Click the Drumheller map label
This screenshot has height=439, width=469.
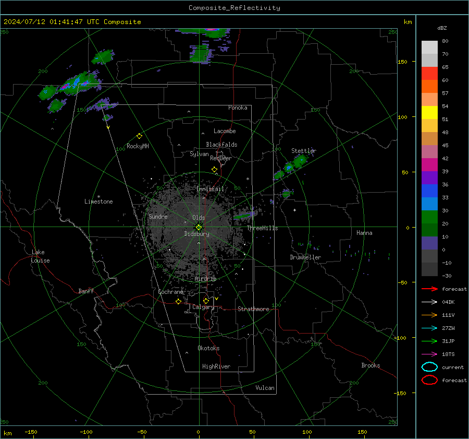click(305, 257)
